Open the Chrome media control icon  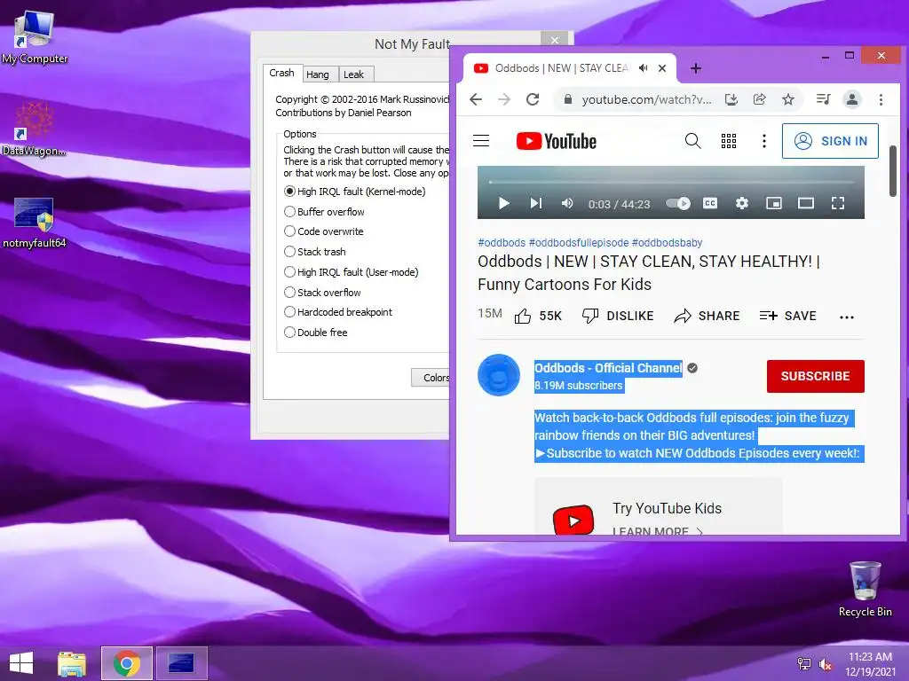pos(823,99)
